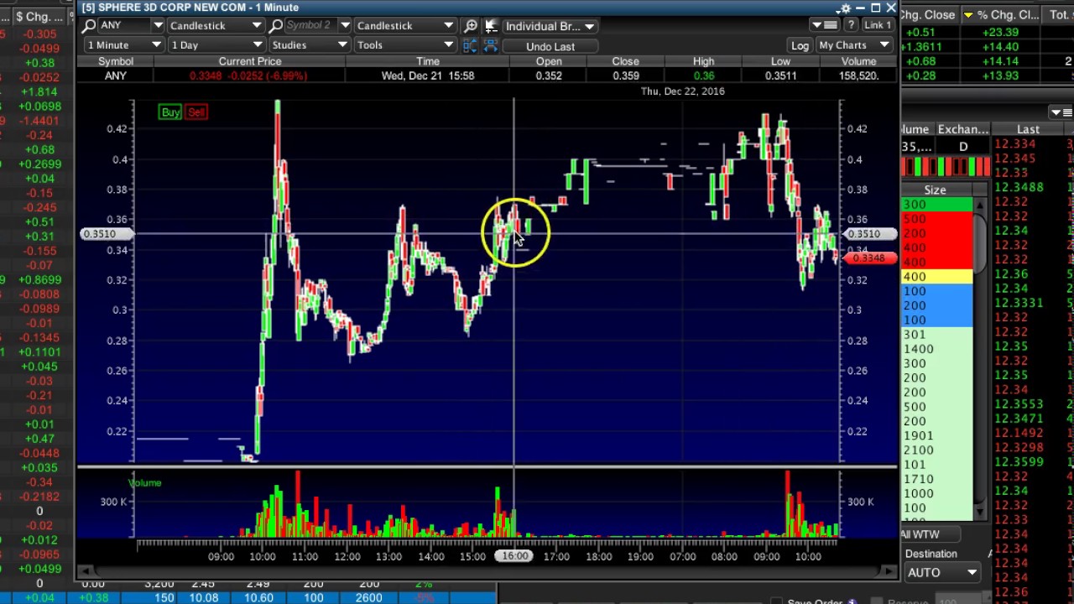Click the symbol search magnifier icon

(x=89, y=26)
